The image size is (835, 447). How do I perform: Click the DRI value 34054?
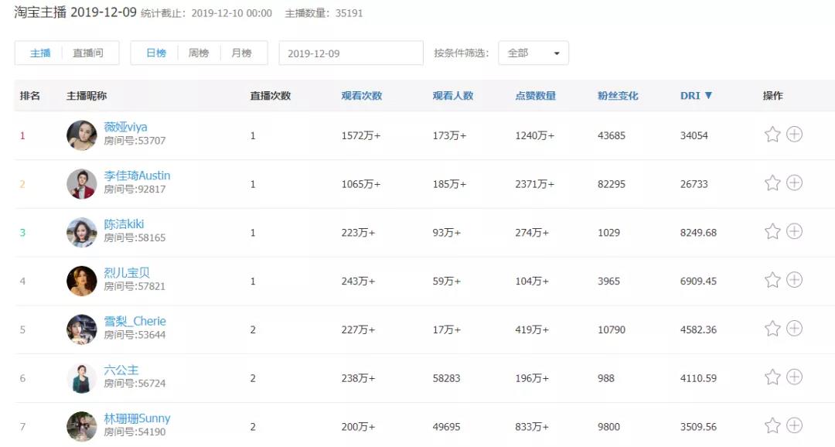[694, 136]
